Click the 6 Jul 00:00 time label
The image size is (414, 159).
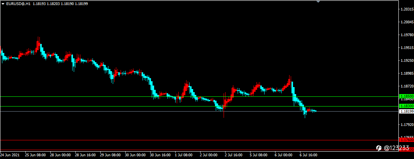pos(284,155)
